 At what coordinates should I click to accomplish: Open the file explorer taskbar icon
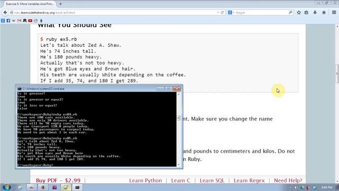point(20,187)
